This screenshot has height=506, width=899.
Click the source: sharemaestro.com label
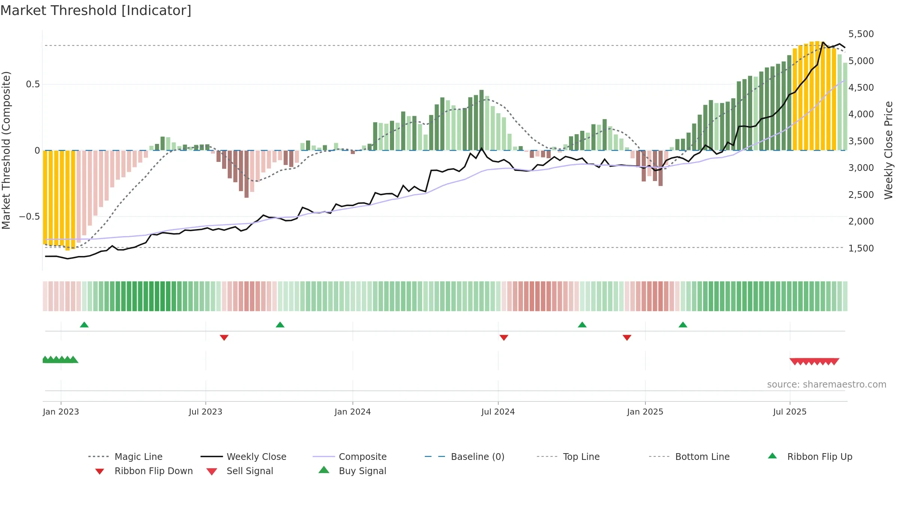827,384
